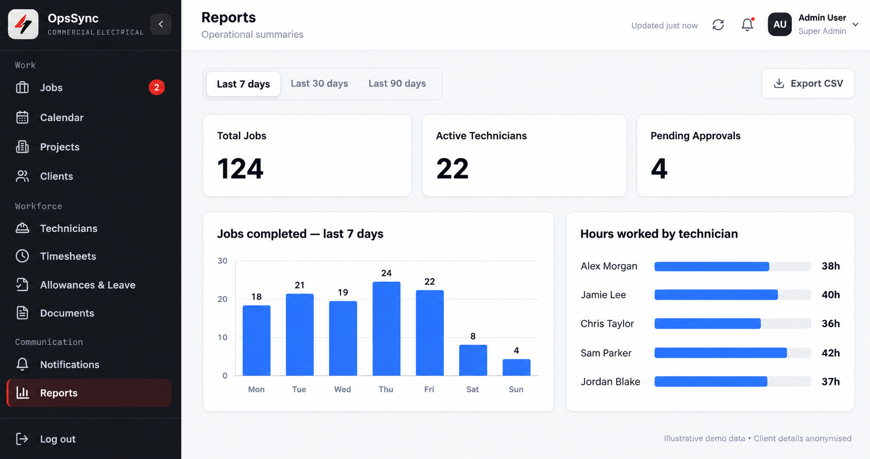Navigate to Projects
The image size is (870, 459).
pos(60,147)
